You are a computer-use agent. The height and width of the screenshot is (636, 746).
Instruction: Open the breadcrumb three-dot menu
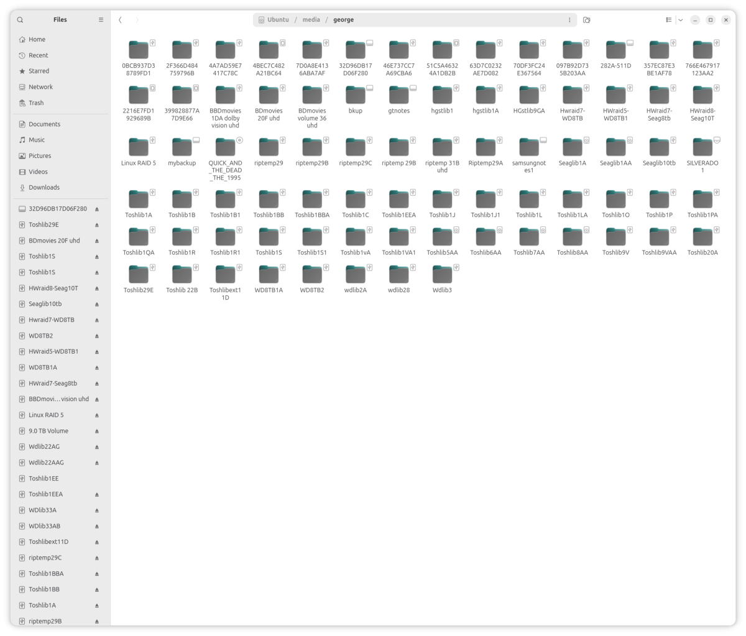click(569, 19)
